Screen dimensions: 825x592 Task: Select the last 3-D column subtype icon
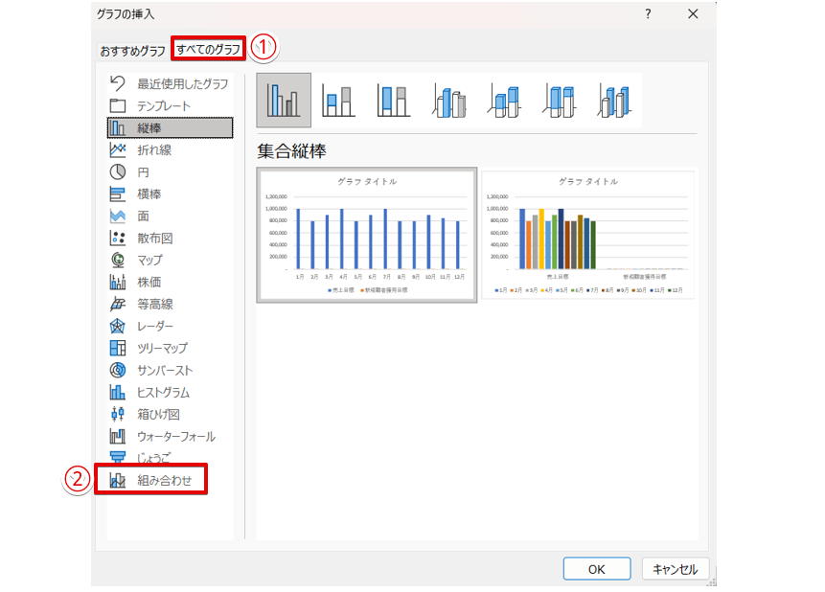point(613,101)
